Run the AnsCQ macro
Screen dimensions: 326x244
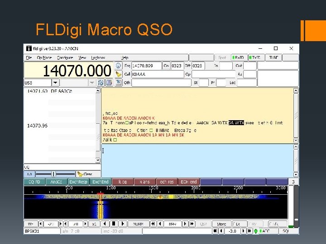pos(56,182)
